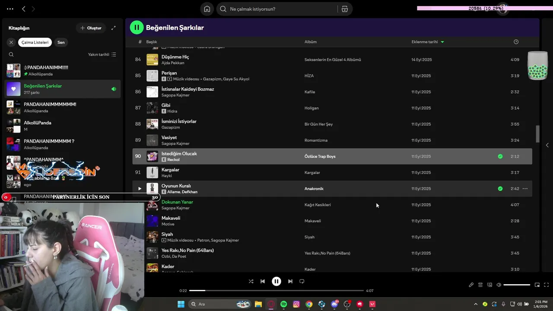Open File Explorer from the taskbar
This screenshot has height=311, width=553.
click(258, 304)
